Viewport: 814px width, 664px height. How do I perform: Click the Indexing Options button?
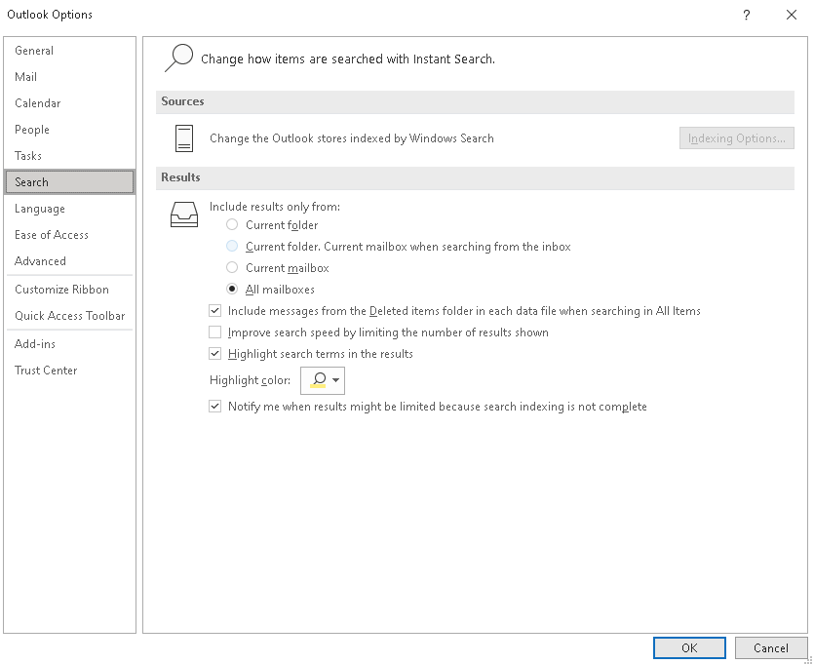737,138
